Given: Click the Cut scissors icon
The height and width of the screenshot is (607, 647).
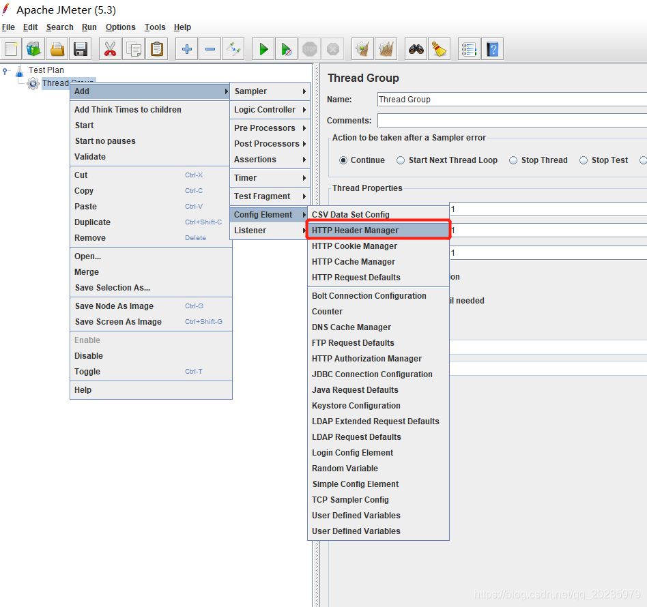Looking at the screenshot, I should click(110, 49).
